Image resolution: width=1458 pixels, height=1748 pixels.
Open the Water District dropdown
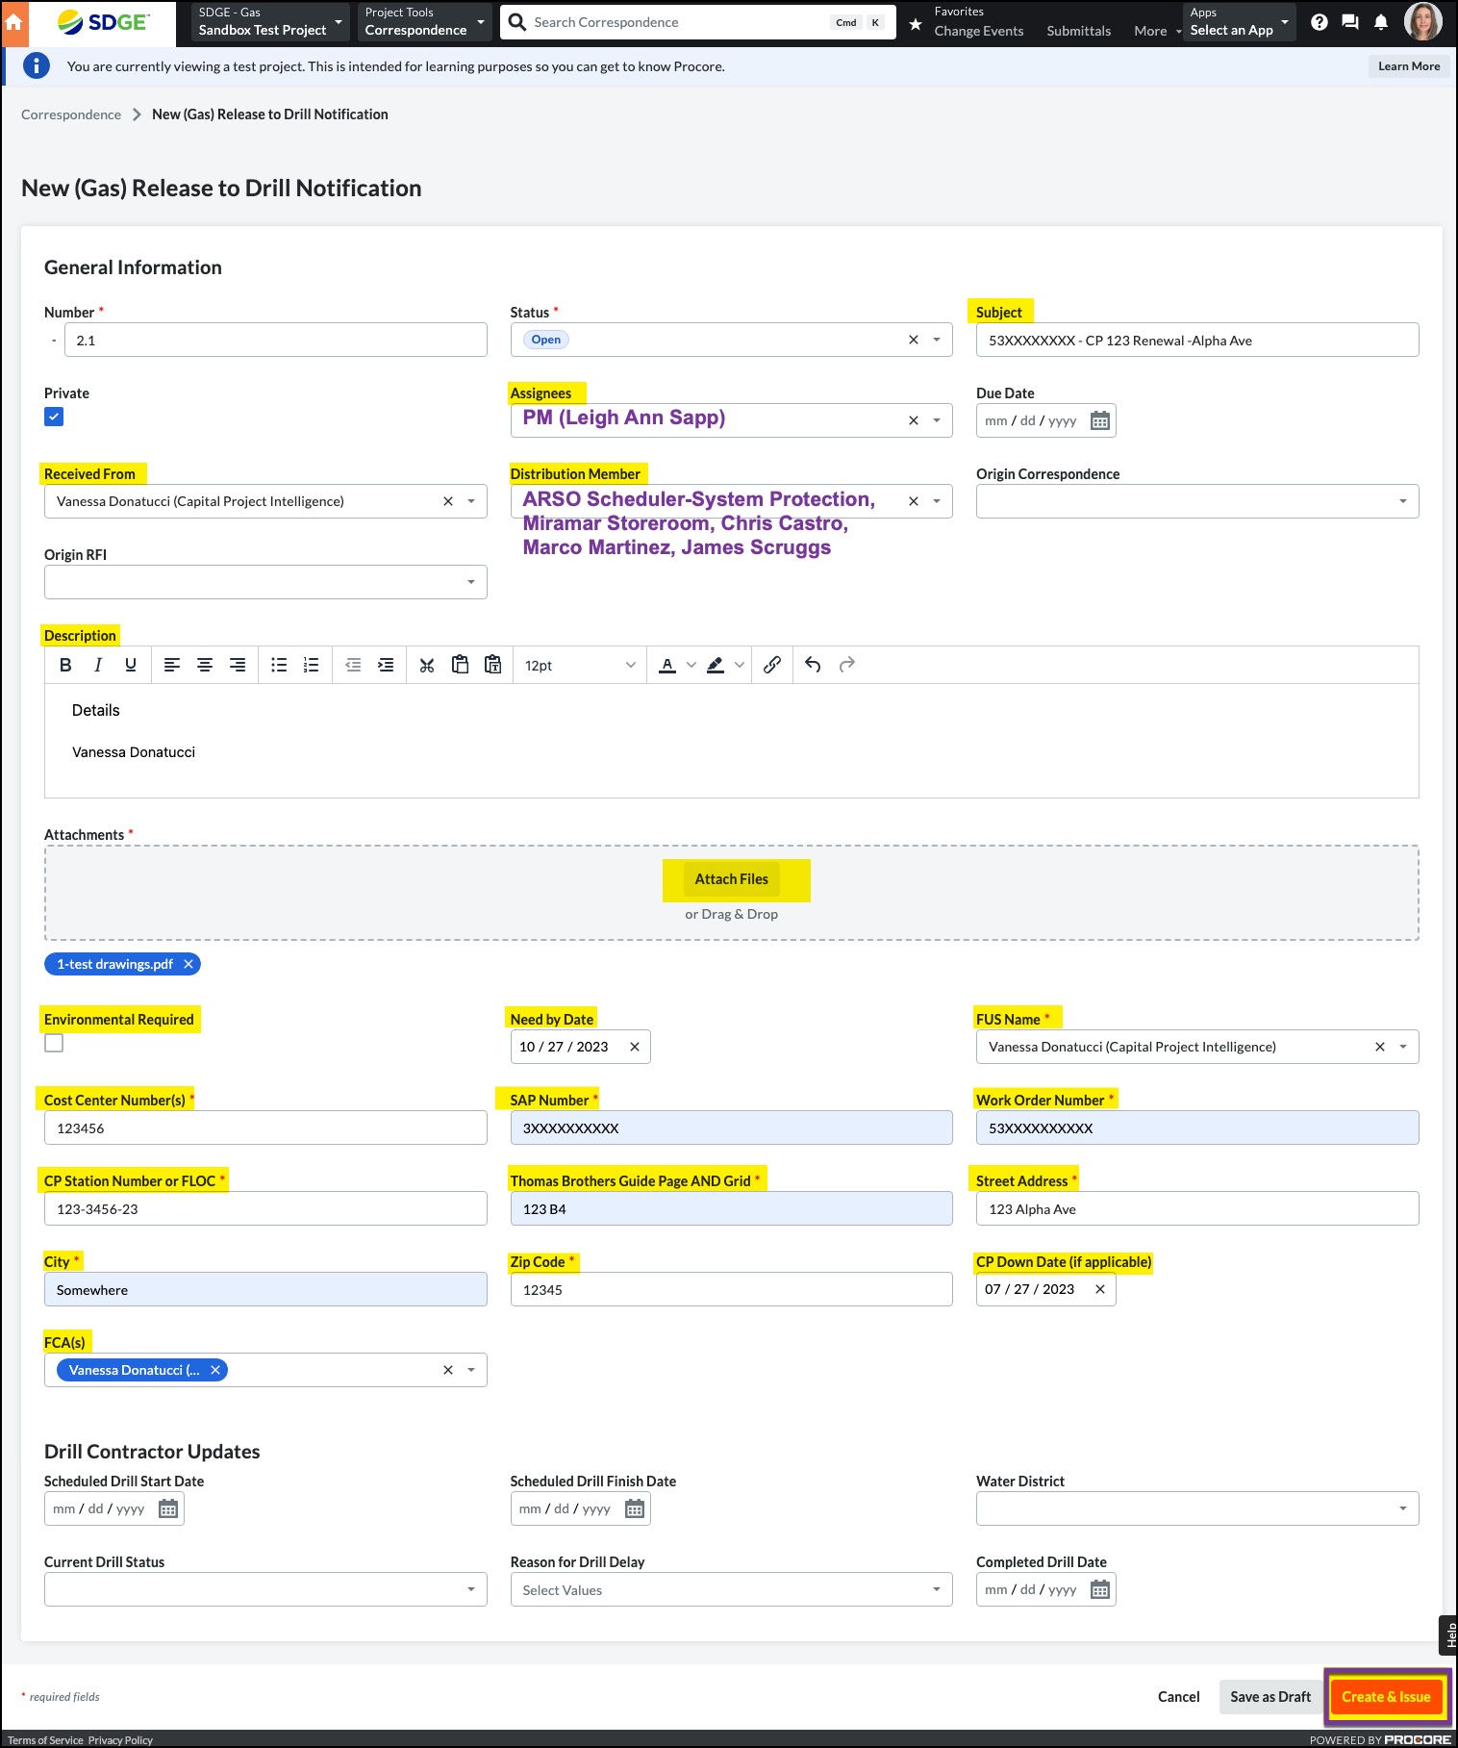(x=1401, y=1508)
